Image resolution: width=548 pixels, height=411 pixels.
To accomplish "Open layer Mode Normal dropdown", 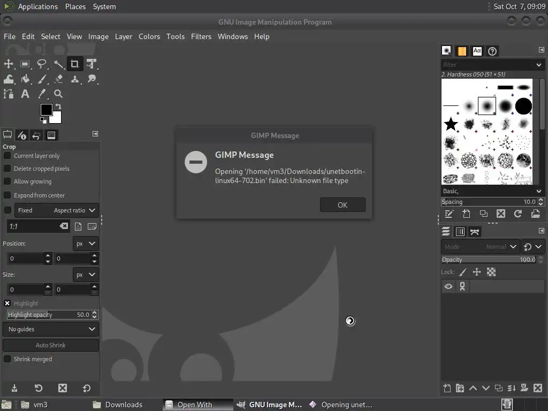I will tap(480, 246).
